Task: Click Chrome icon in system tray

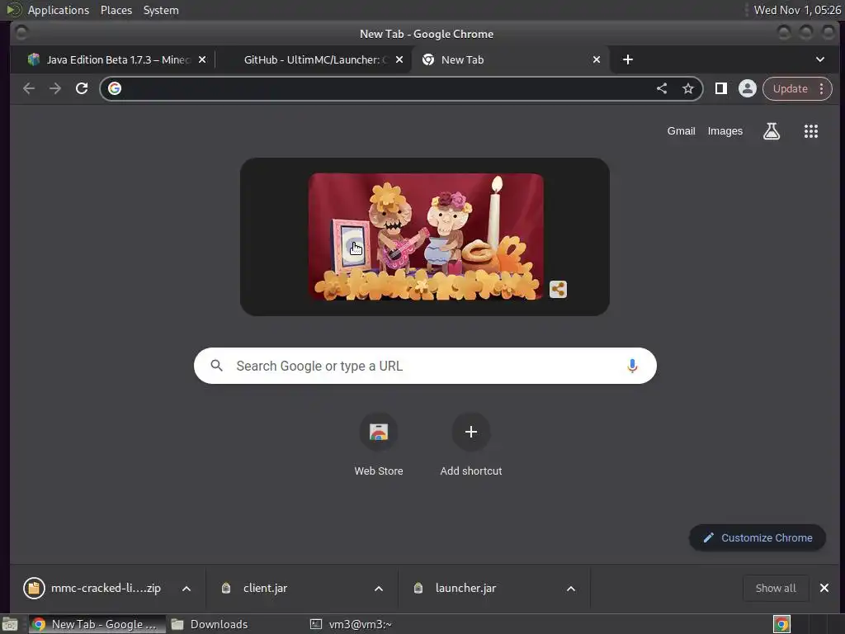Action: pos(781,624)
